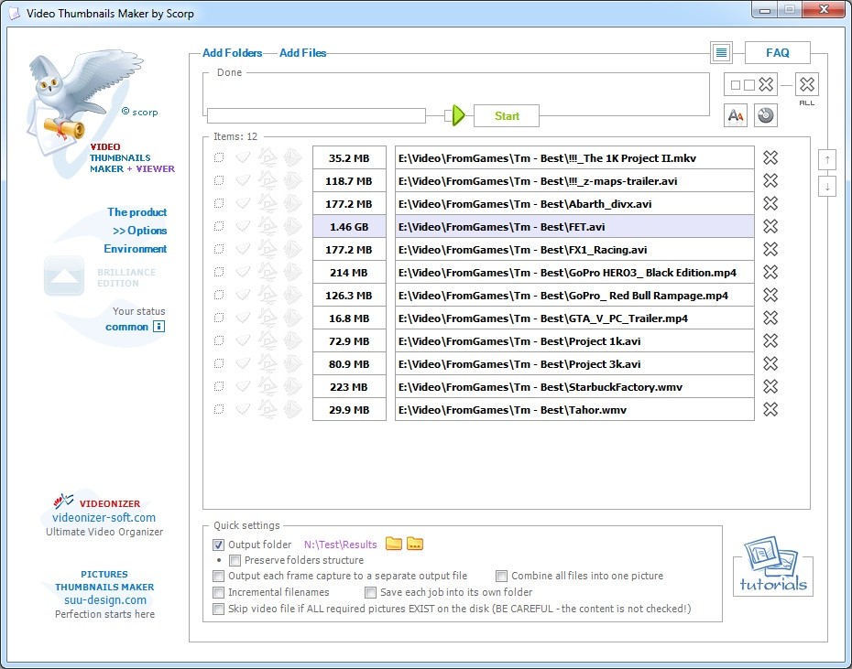Screen dimensions: 852x669
Task: Tick the Incremental filenames checkbox
Action: coord(219,592)
